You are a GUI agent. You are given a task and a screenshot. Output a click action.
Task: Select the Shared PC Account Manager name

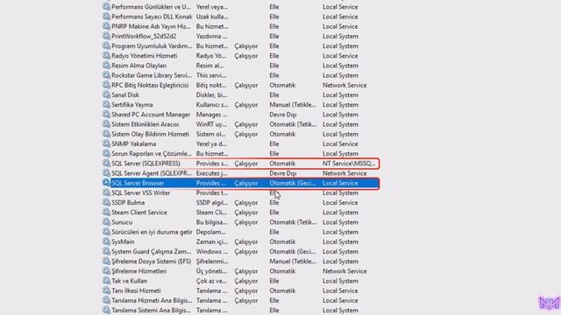click(x=151, y=115)
